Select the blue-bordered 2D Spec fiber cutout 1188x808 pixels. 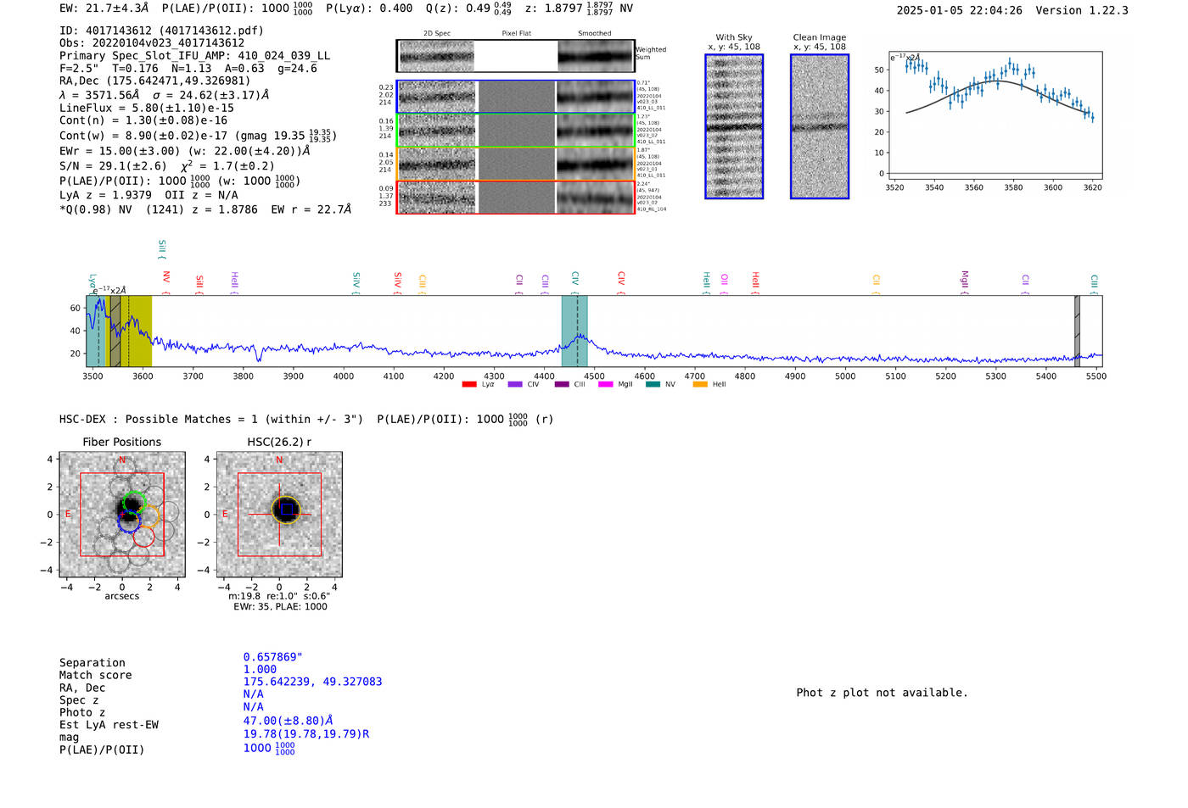436,97
